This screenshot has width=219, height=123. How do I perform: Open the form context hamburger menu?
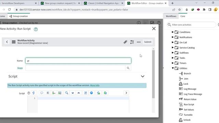(14, 42)
